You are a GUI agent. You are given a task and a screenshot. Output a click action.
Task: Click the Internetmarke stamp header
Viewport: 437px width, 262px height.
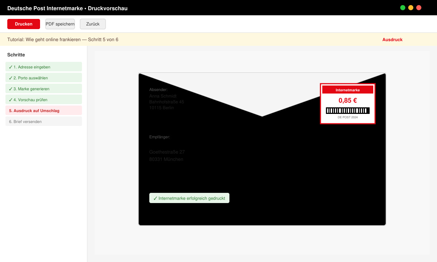[348, 90]
